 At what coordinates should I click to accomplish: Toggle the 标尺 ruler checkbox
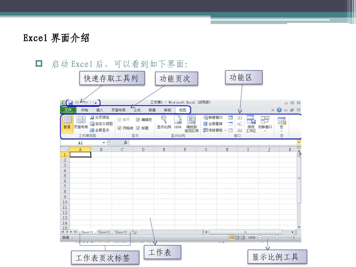(119, 119)
